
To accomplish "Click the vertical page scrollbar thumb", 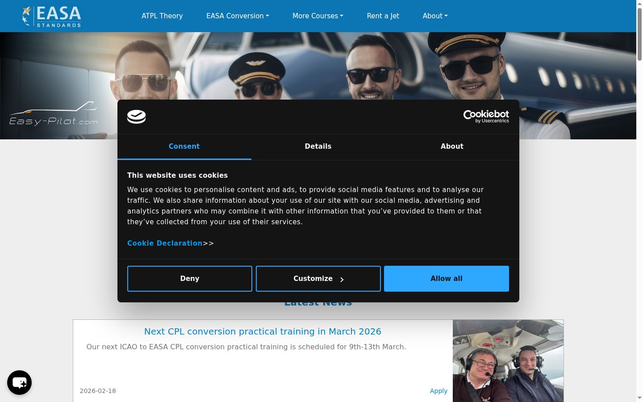I will click(x=639, y=34).
